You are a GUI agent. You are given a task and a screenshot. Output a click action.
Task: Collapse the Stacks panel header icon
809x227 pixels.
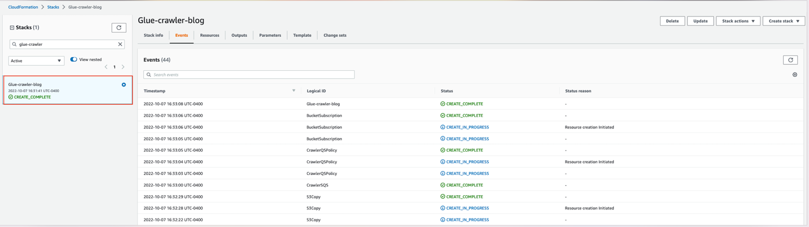click(12, 28)
